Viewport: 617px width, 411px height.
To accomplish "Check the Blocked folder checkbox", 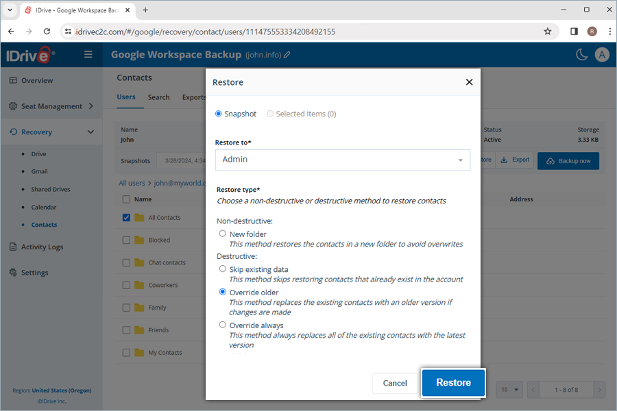I will (x=126, y=240).
